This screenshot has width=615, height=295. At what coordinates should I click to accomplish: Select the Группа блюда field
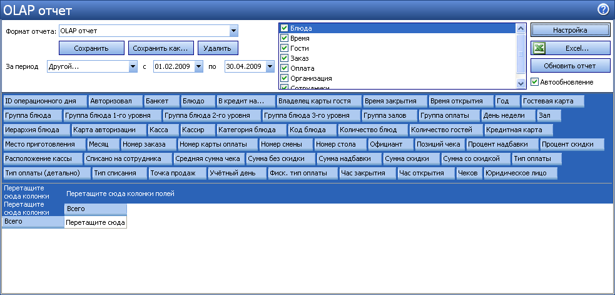coord(33,115)
